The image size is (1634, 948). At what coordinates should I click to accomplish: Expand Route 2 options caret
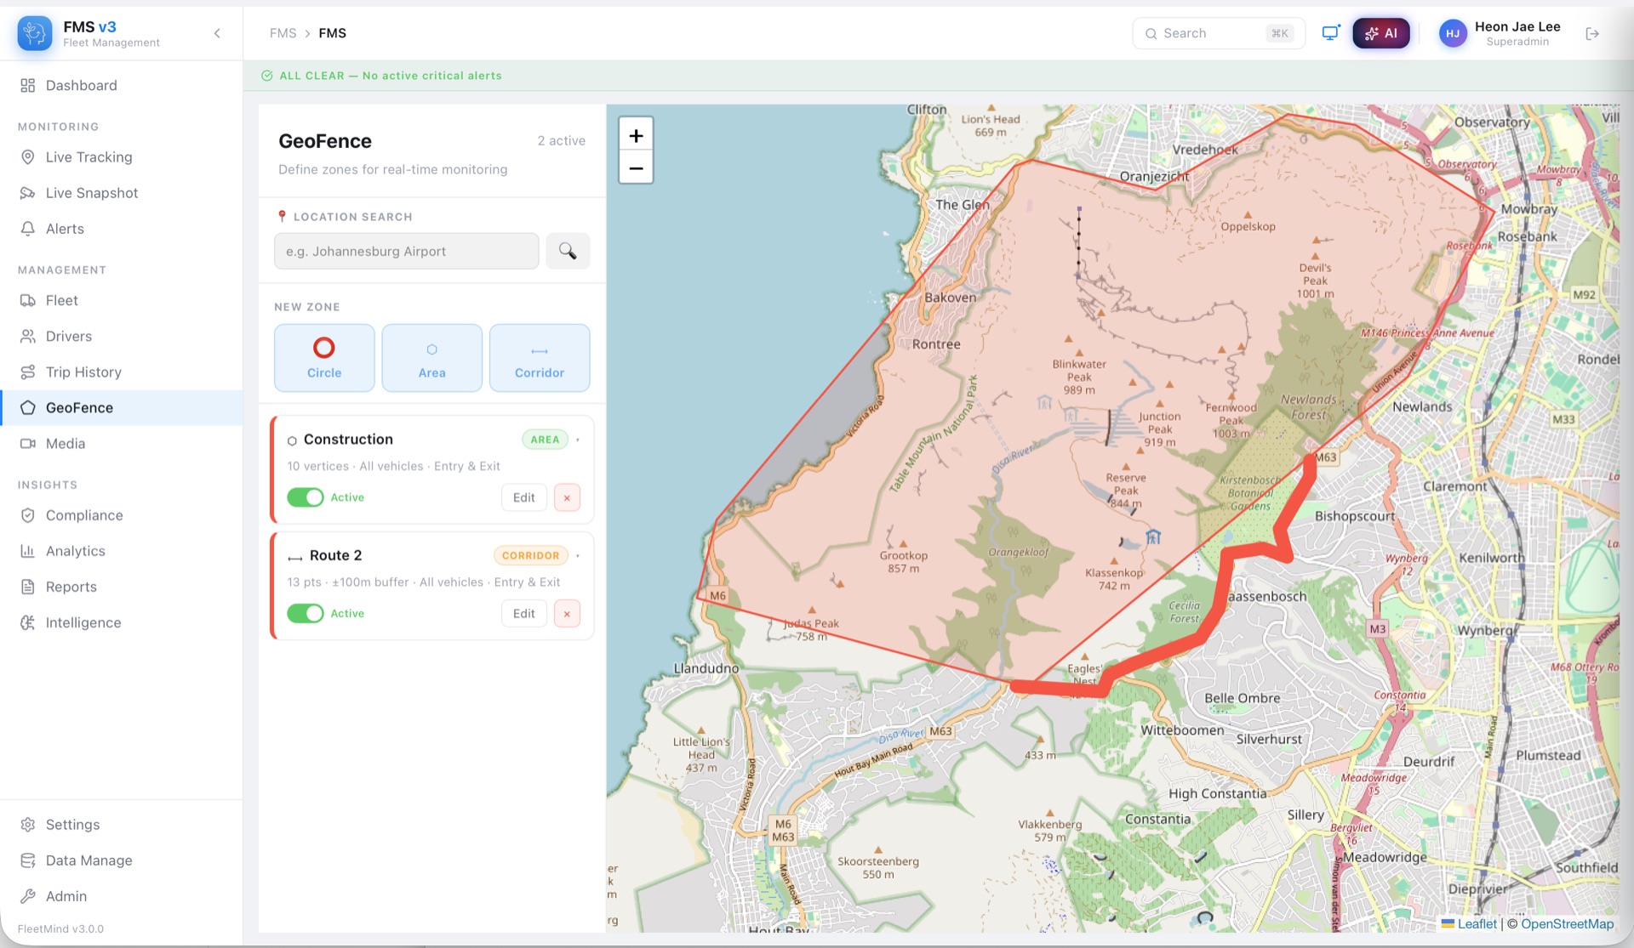click(580, 555)
